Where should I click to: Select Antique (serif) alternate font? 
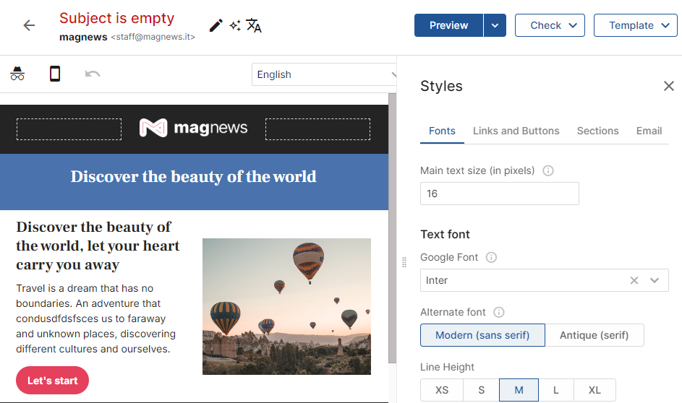[x=594, y=335]
